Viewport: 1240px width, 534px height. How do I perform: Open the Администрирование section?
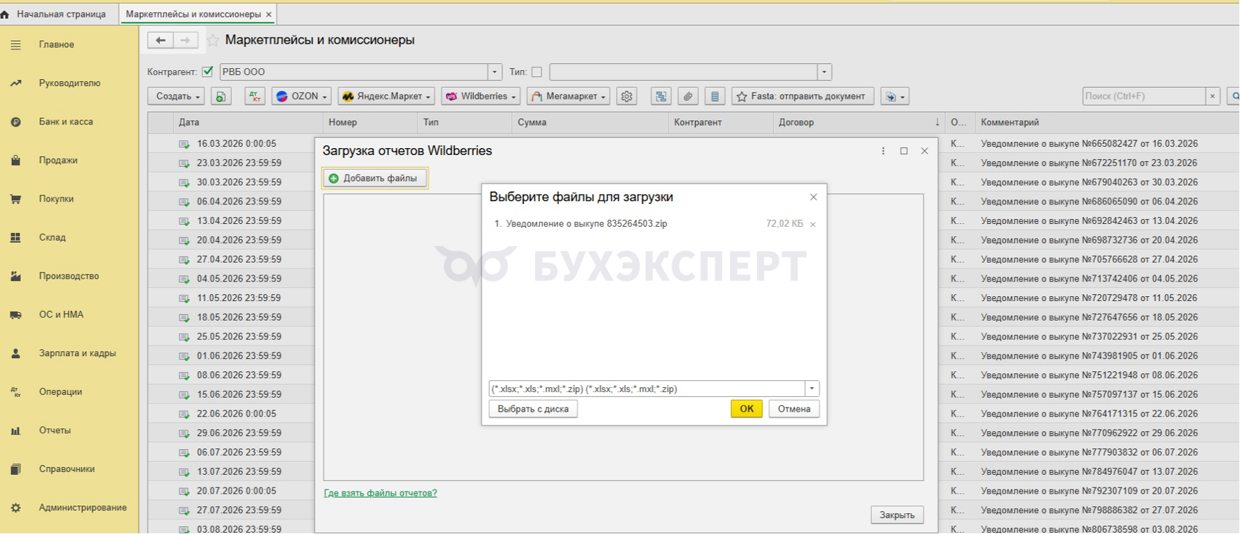pyautogui.click(x=82, y=508)
